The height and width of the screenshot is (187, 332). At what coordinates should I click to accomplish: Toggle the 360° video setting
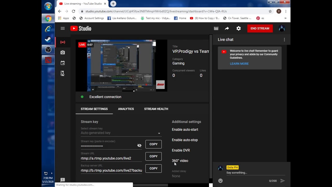[180, 161]
